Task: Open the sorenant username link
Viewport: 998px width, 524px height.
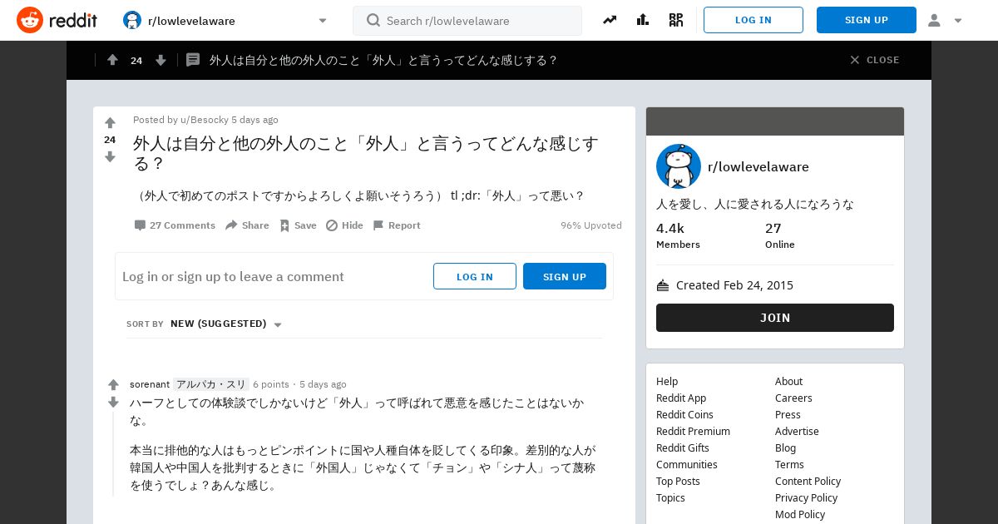Action: tap(150, 384)
